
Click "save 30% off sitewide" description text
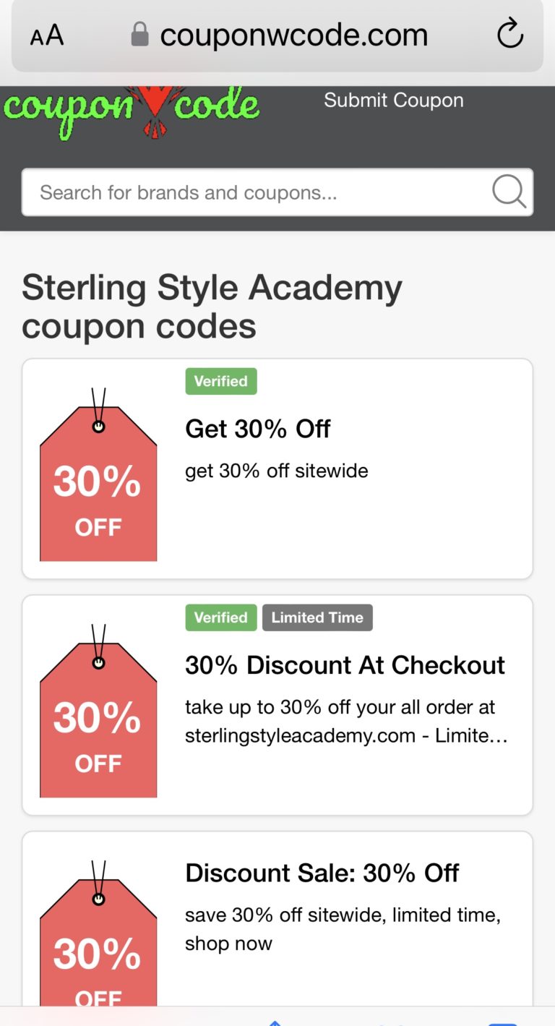(343, 928)
